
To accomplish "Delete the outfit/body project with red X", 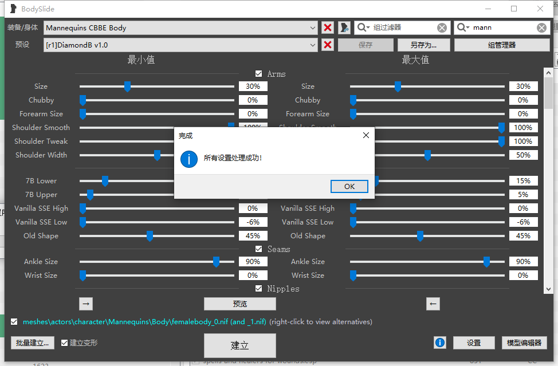I will (328, 27).
